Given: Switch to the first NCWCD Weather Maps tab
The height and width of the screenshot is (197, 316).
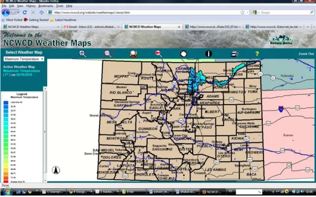Looking at the screenshot, I should (31, 27).
